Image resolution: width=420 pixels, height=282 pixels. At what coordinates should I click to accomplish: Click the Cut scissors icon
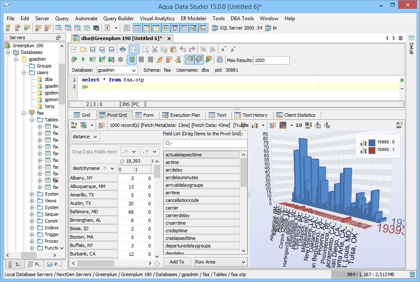point(155,50)
